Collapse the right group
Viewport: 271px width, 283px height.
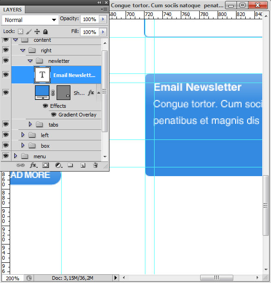(23, 50)
